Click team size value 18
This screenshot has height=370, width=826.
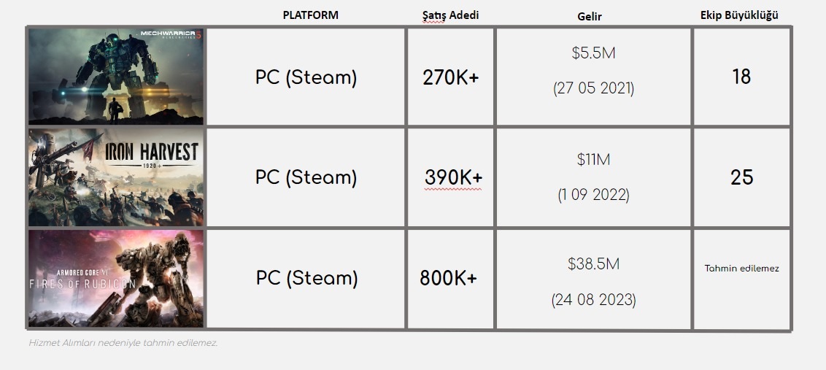pyautogui.click(x=741, y=77)
